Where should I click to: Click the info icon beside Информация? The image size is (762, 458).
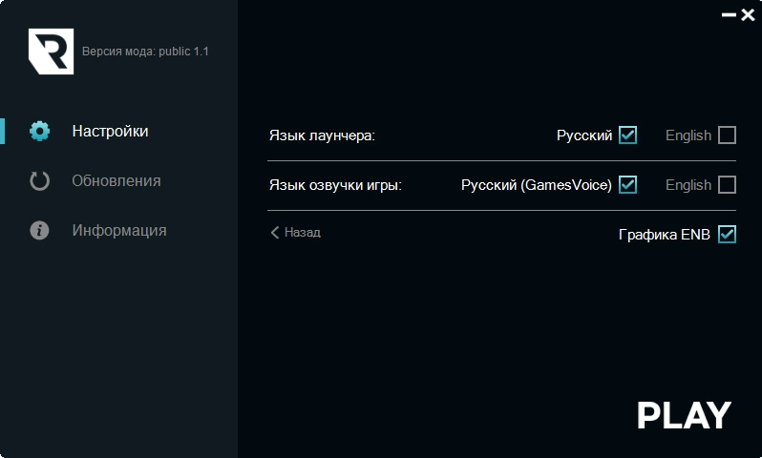(39, 230)
